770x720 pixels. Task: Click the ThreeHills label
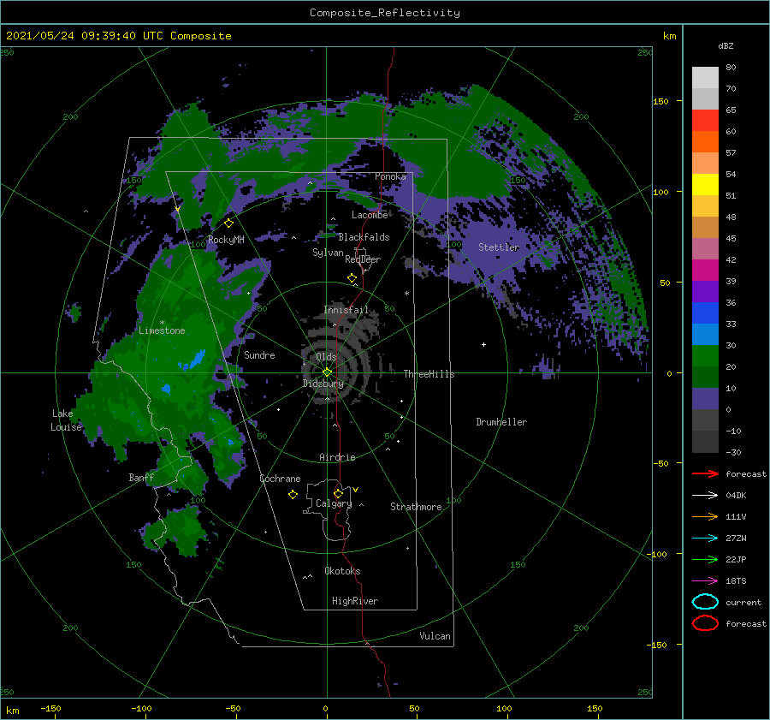click(x=429, y=374)
